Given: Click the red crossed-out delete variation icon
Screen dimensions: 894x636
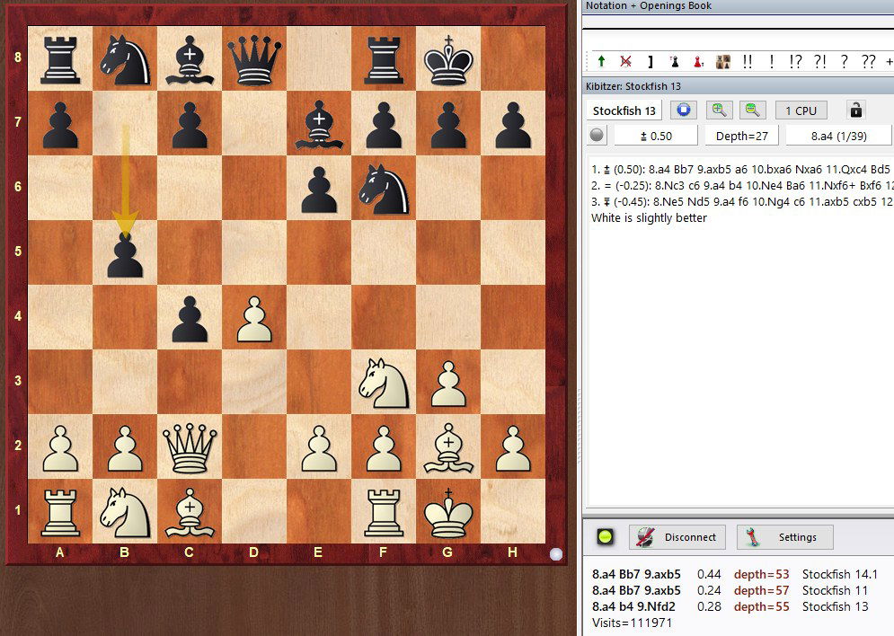Looking at the screenshot, I should 625,62.
